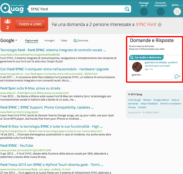Click the www.hwupgrade.it result URL
Image resolution: width=183 pixels, height=174 pixels.
pyautogui.click(x=49, y=74)
